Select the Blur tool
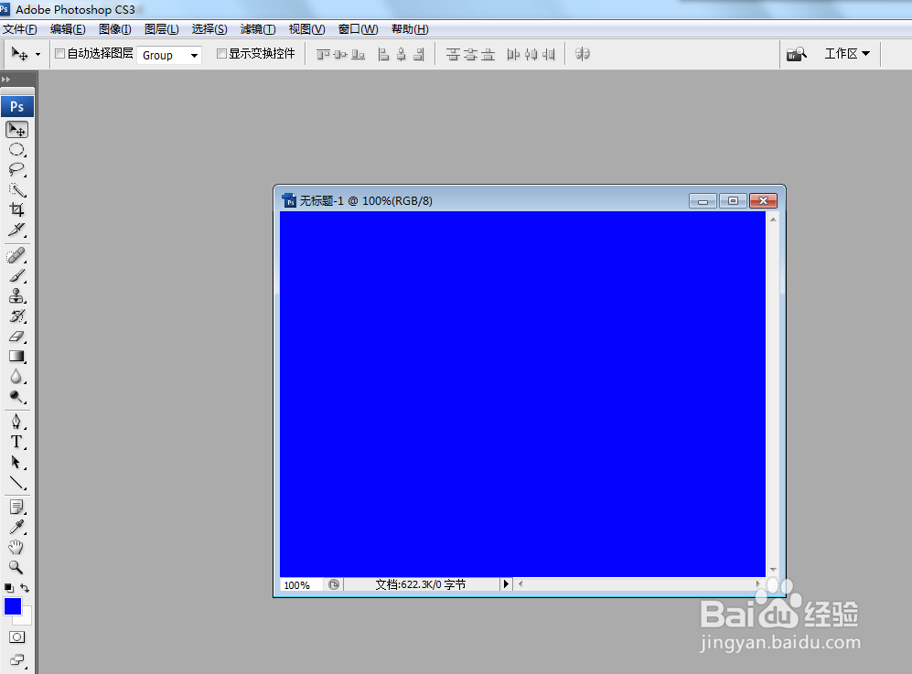Image resolution: width=912 pixels, height=674 pixels. (x=16, y=376)
